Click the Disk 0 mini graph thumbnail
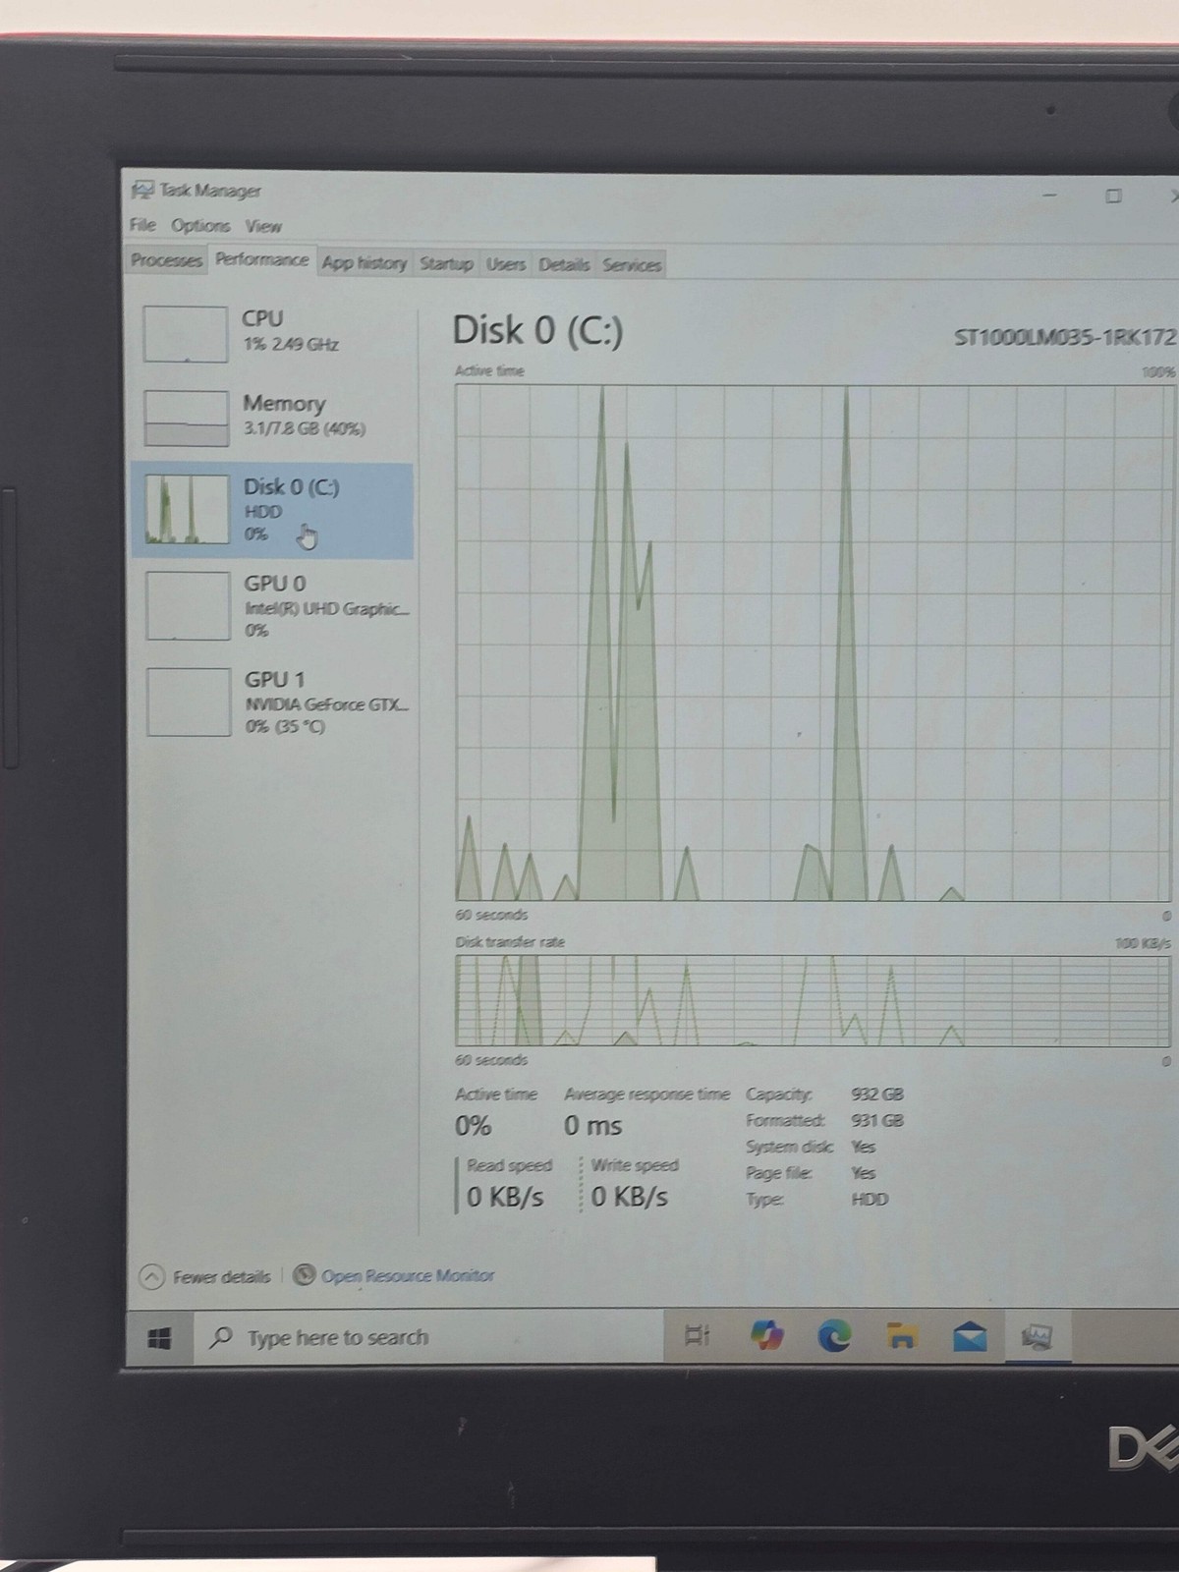Viewport: 1179px width, 1572px height. (187, 509)
